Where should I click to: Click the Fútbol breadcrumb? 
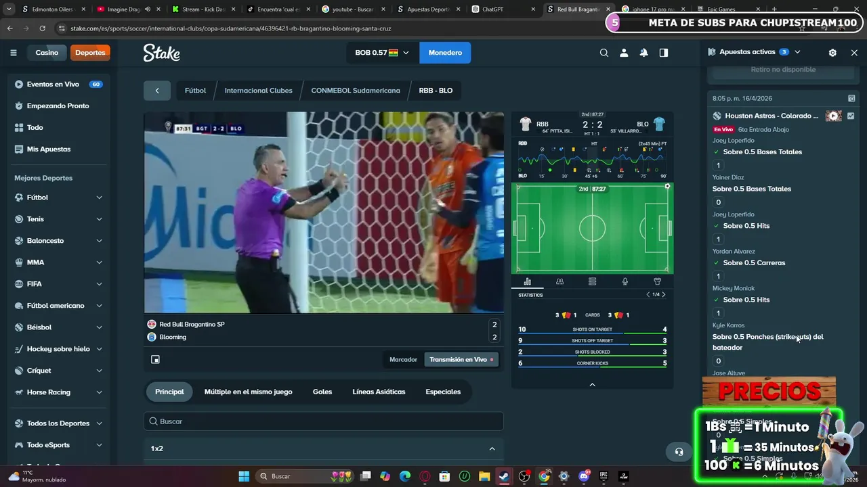coord(195,91)
